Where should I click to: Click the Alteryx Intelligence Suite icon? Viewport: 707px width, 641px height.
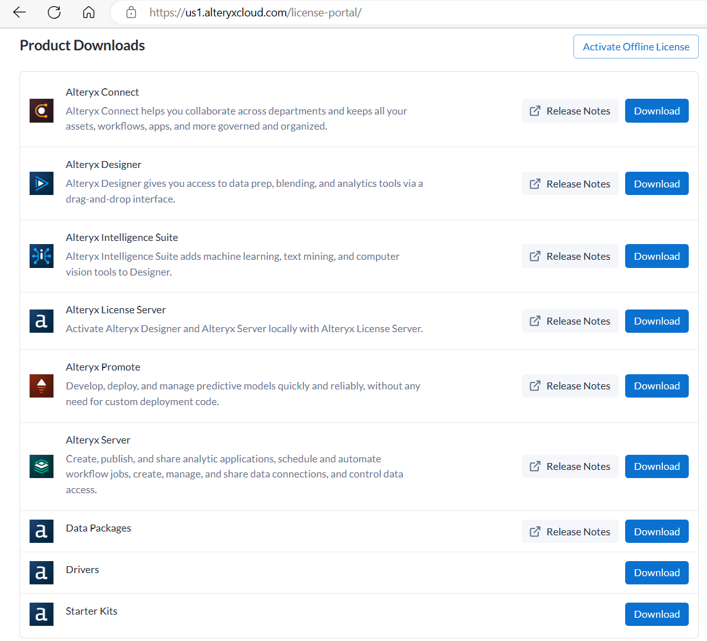pos(42,256)
